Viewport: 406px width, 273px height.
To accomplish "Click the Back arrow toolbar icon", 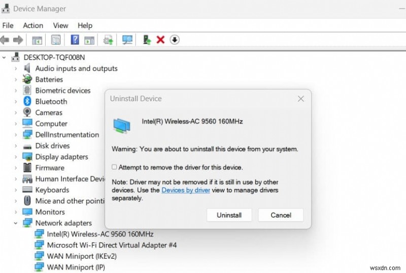I will 5,40.
